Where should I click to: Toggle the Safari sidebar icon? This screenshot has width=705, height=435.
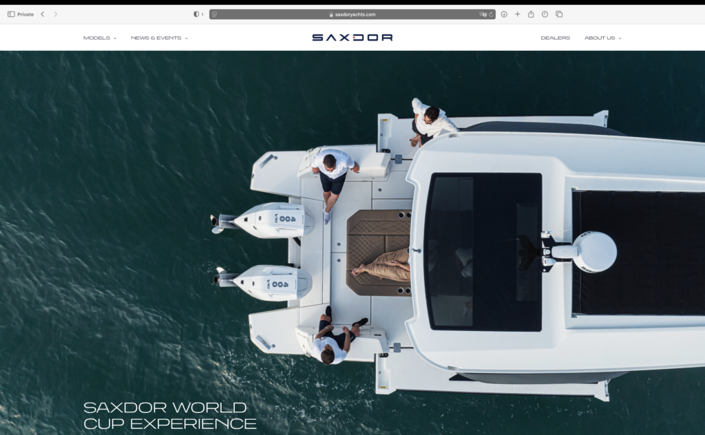[x=11, y=14]
